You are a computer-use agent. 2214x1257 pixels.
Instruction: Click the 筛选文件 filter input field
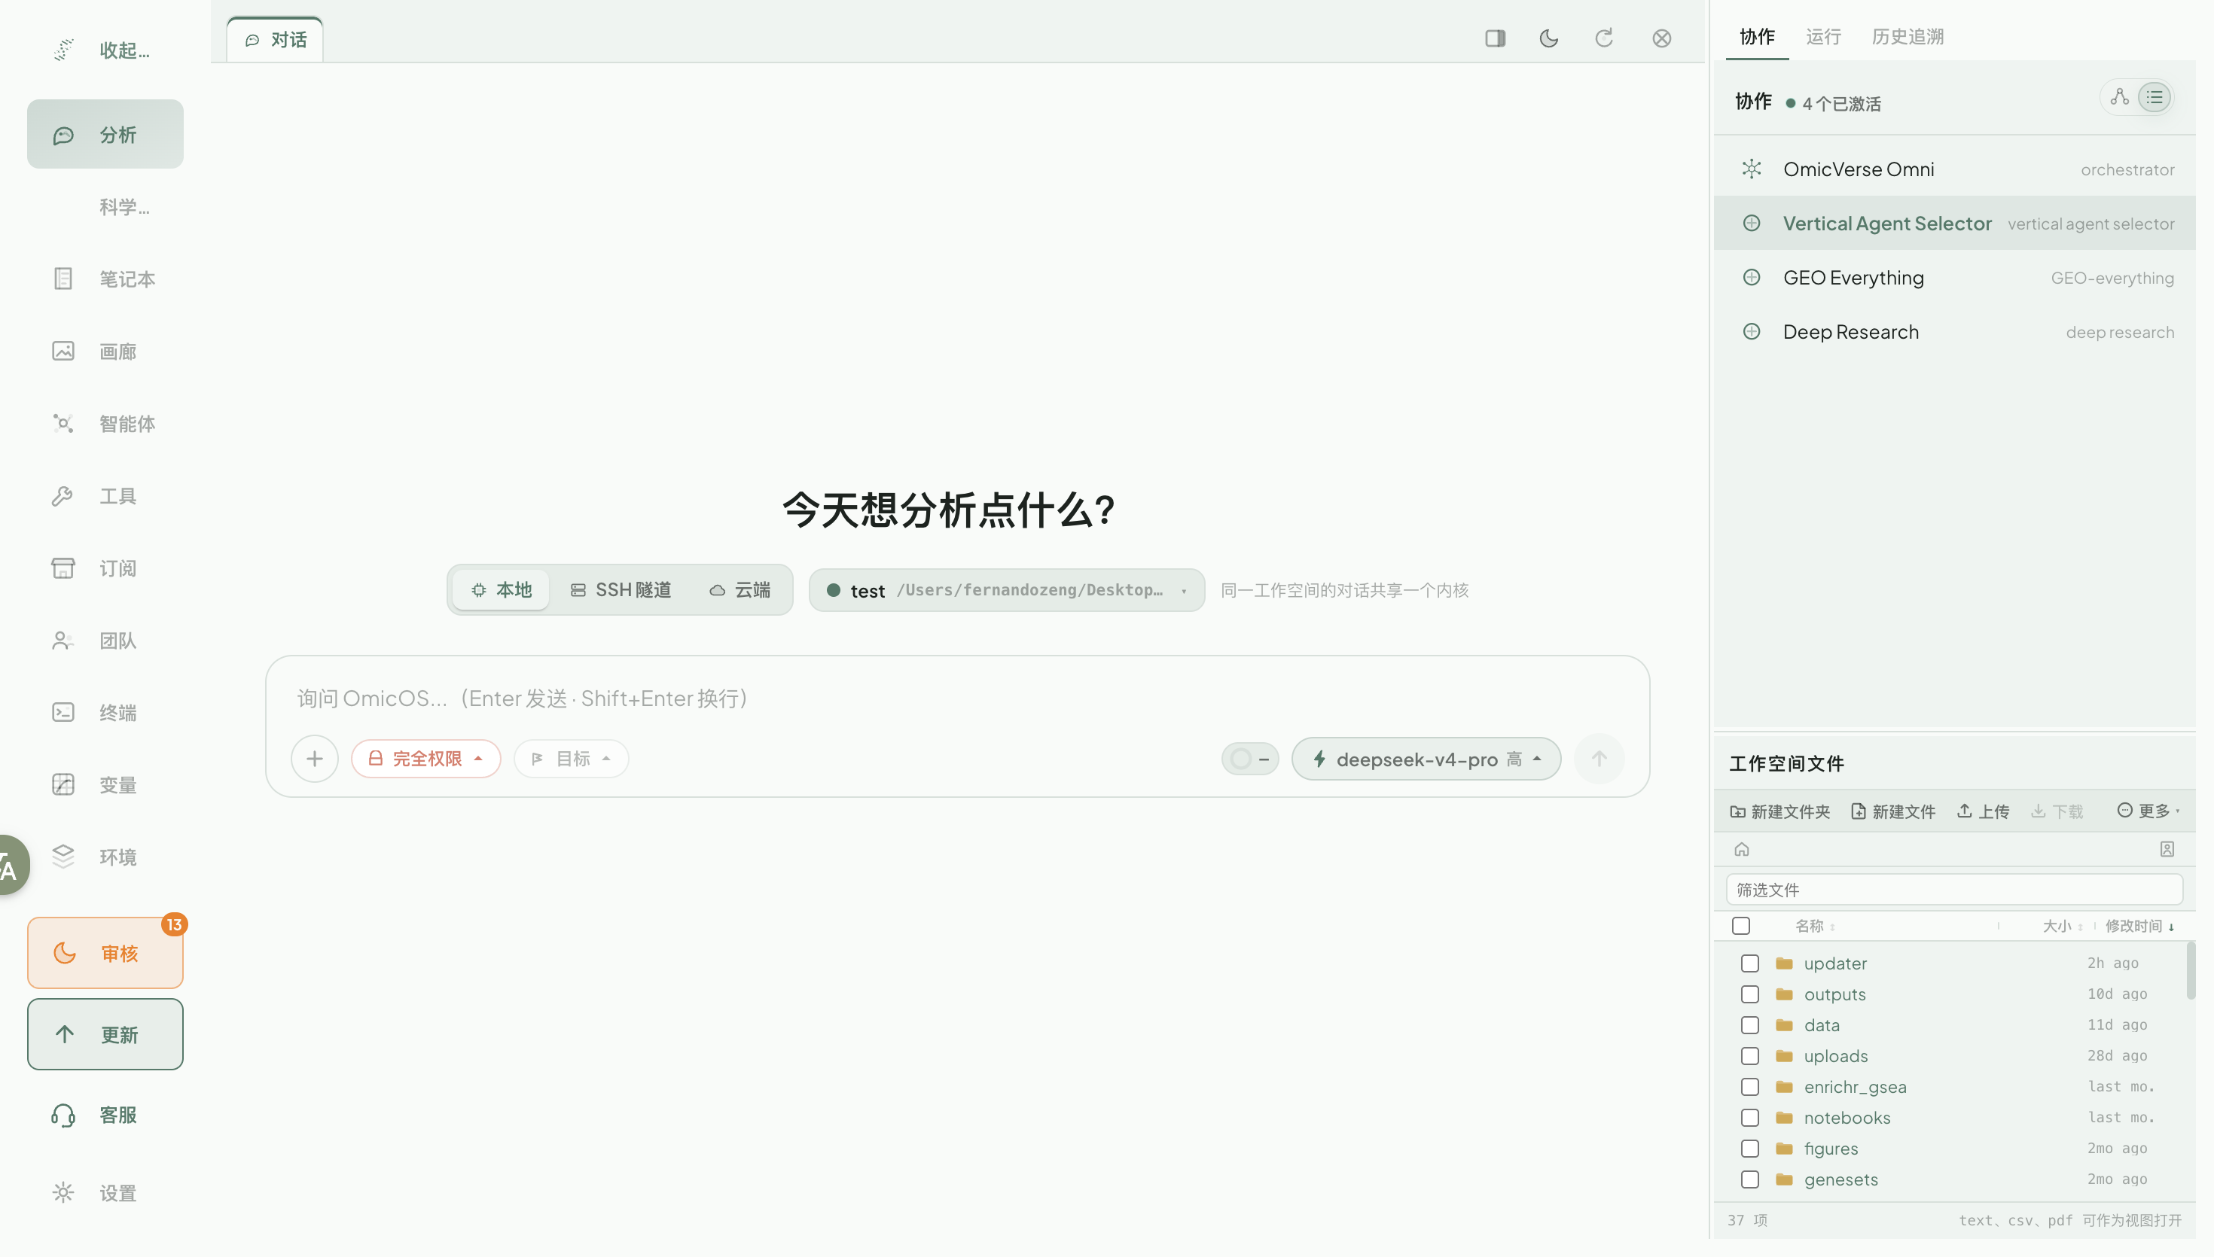click(1954, 890)
